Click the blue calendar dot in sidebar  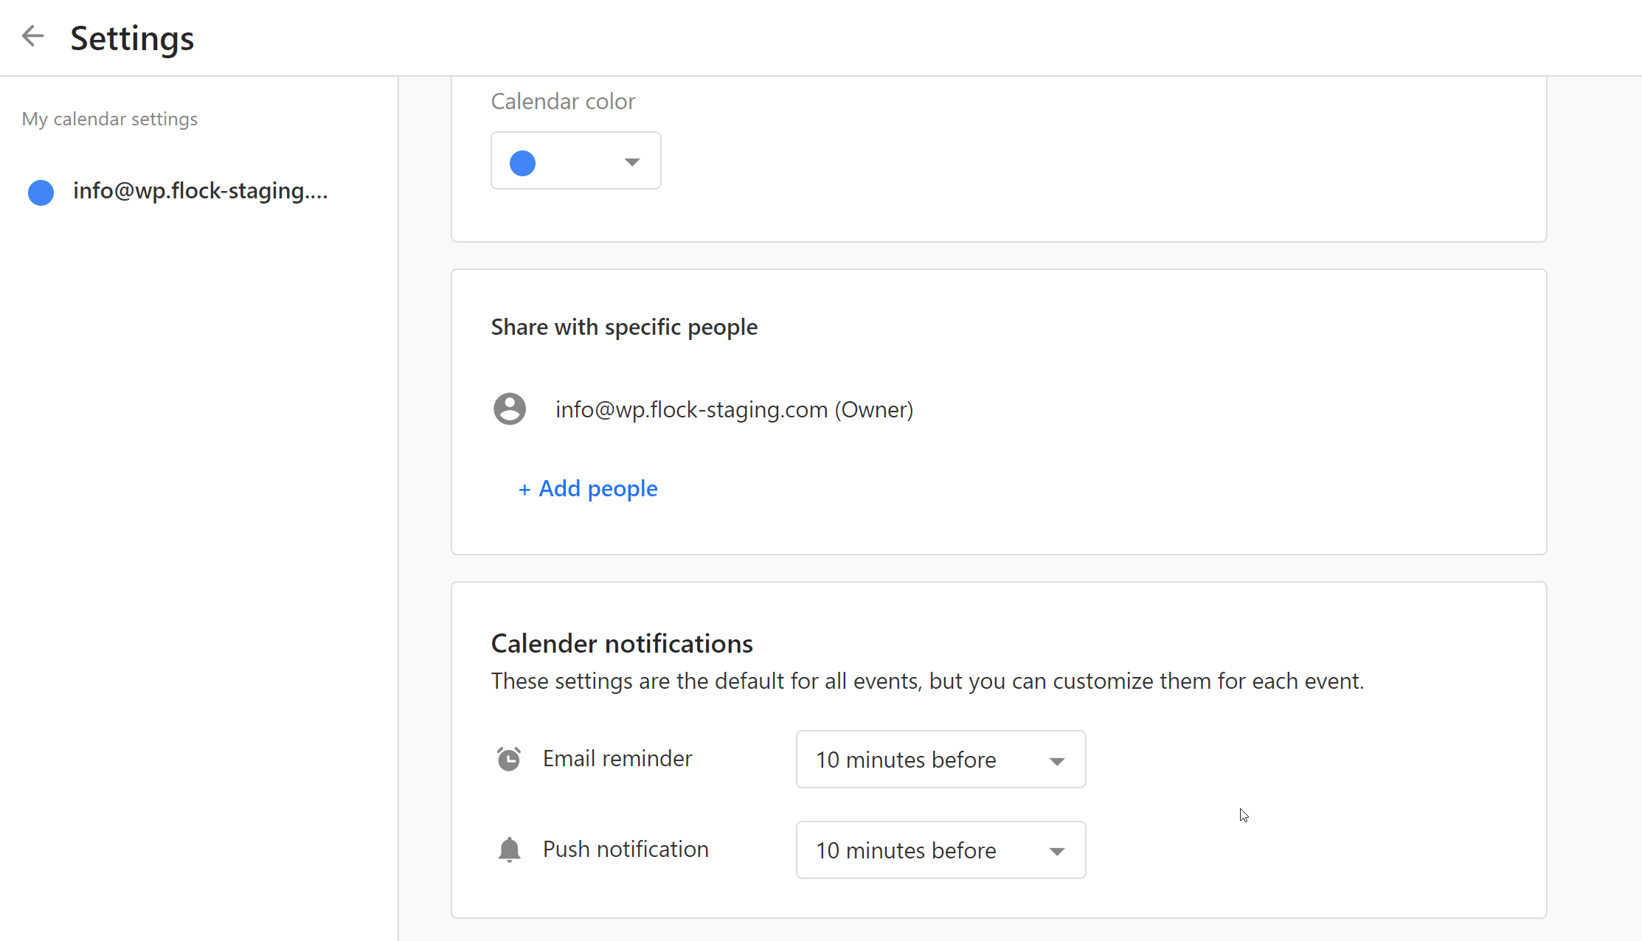(x=41, y=192)
